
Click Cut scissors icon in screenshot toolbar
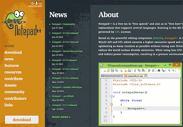click(x=135, y=71)
